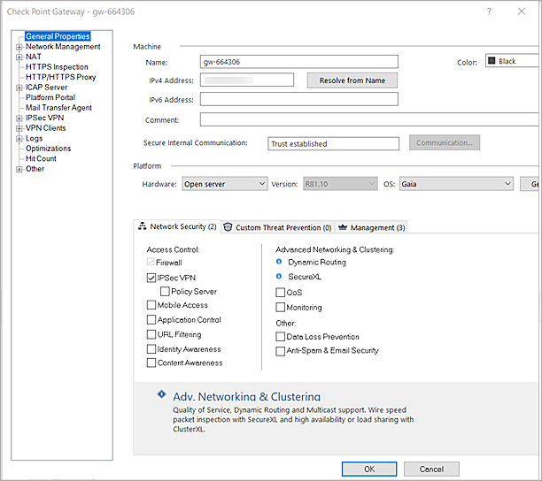542x481 pixels.
Task: Select Platform Portal in the tree
Action: click(50, 97)
